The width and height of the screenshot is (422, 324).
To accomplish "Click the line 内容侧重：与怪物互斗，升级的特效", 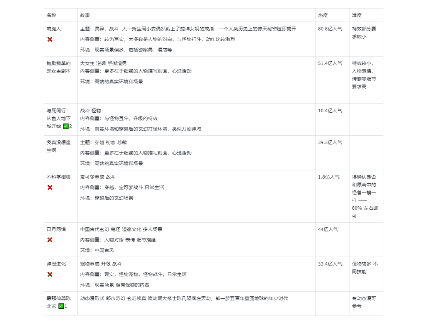I will click(x=119, y=118).
